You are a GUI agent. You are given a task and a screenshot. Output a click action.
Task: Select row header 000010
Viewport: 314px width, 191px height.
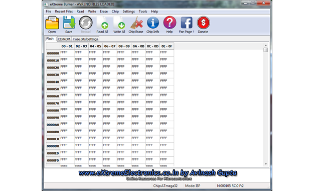click(x=53, y=60)
